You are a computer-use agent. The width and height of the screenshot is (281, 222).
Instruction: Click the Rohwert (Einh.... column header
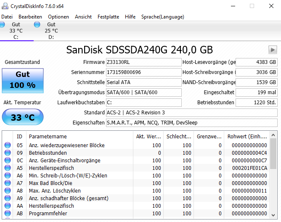(x=247, y=137)
